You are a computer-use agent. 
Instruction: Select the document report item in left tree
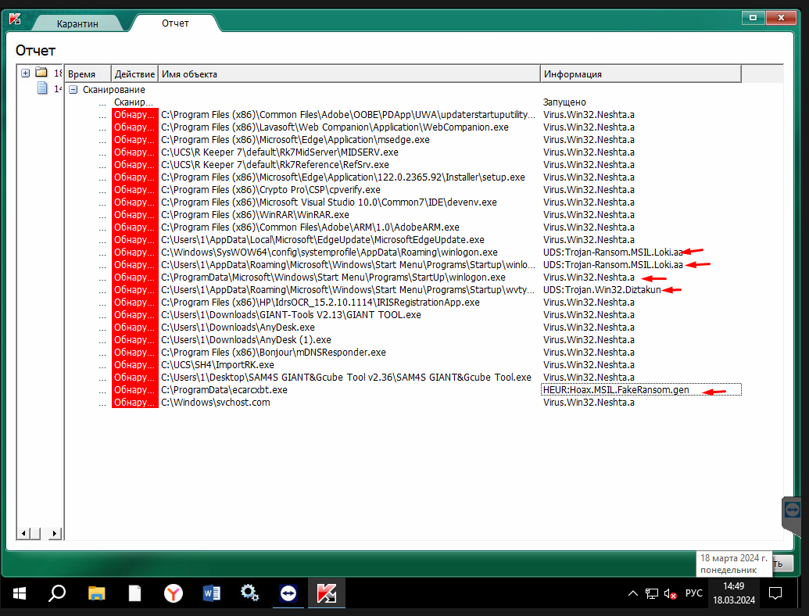tap(44, 88)
